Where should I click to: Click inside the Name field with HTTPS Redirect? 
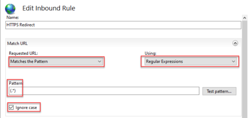(x=123, y=25)
